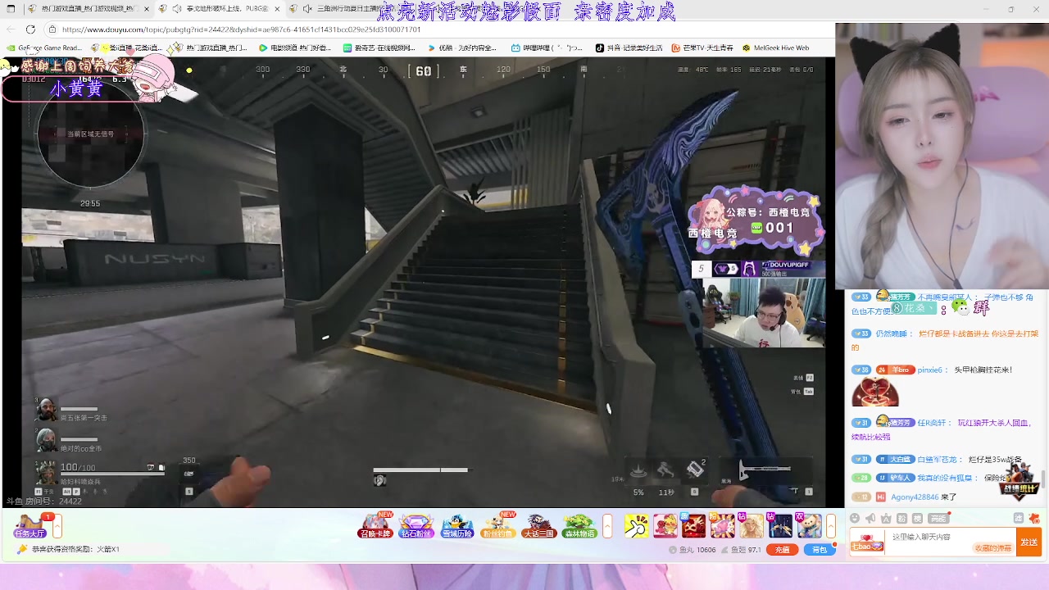Click the text style A icon in chat toolbar
1049x590 pixels.
pyautogui.click(x=886, y=518)
